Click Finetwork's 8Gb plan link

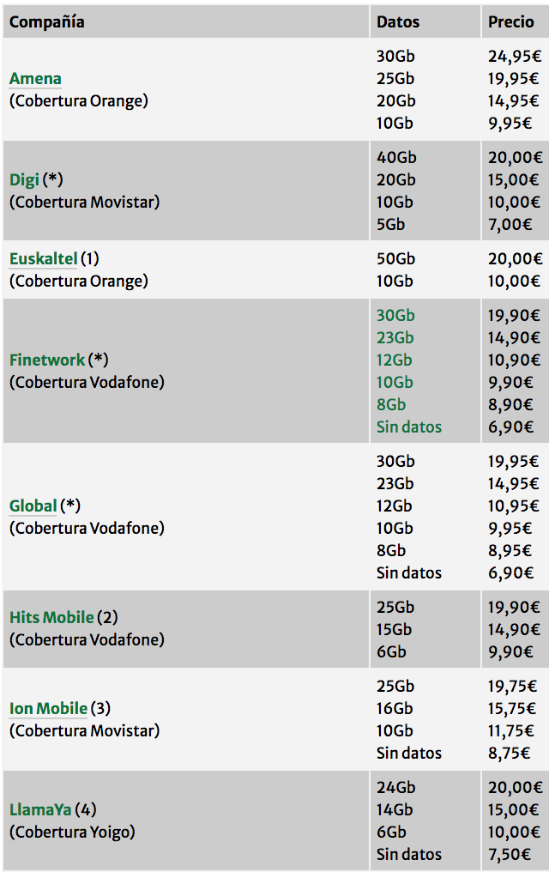pos(391,404)
